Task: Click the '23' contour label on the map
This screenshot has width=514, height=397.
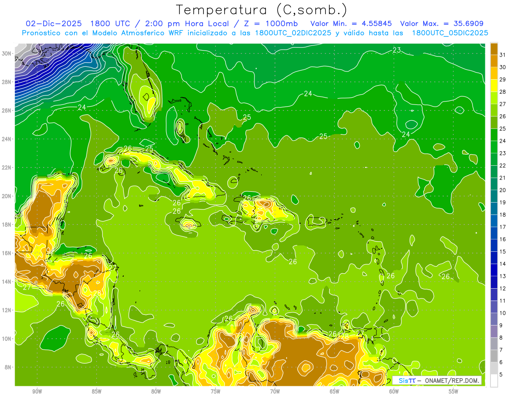Action: [x=397, y=51]
